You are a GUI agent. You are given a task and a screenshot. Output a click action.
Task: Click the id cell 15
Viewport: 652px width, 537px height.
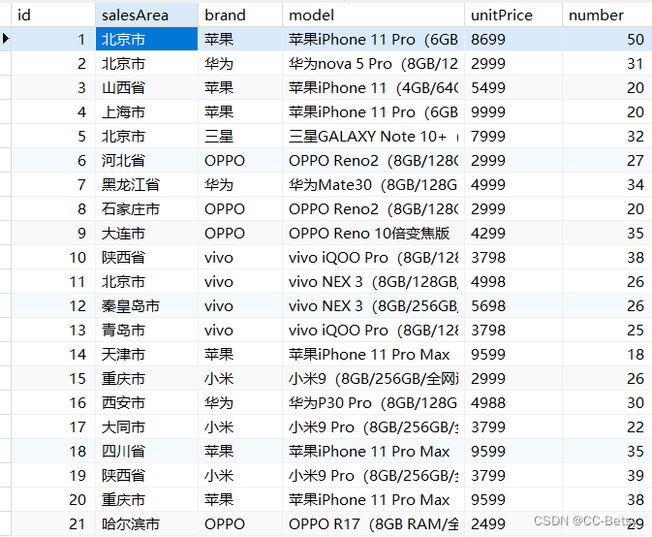53,379
